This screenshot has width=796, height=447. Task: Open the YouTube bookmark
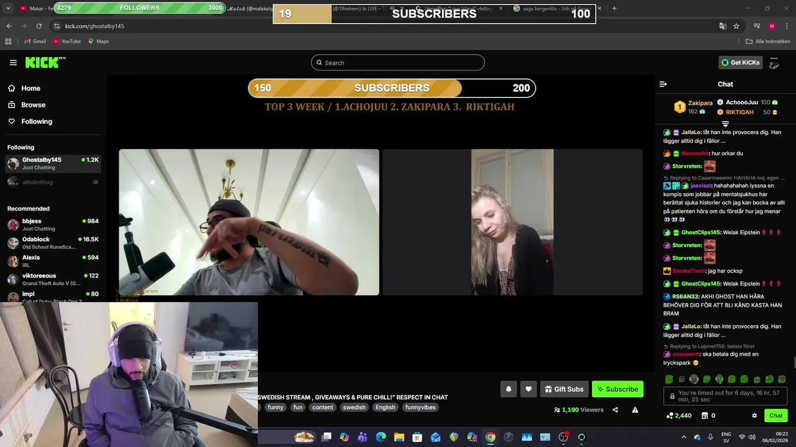click(67, 42)
